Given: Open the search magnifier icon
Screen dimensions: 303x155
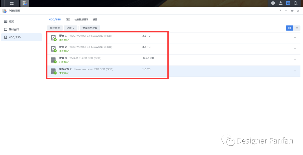Looking at the screenshot, I should pyautogui.click(x=295, y=3).
